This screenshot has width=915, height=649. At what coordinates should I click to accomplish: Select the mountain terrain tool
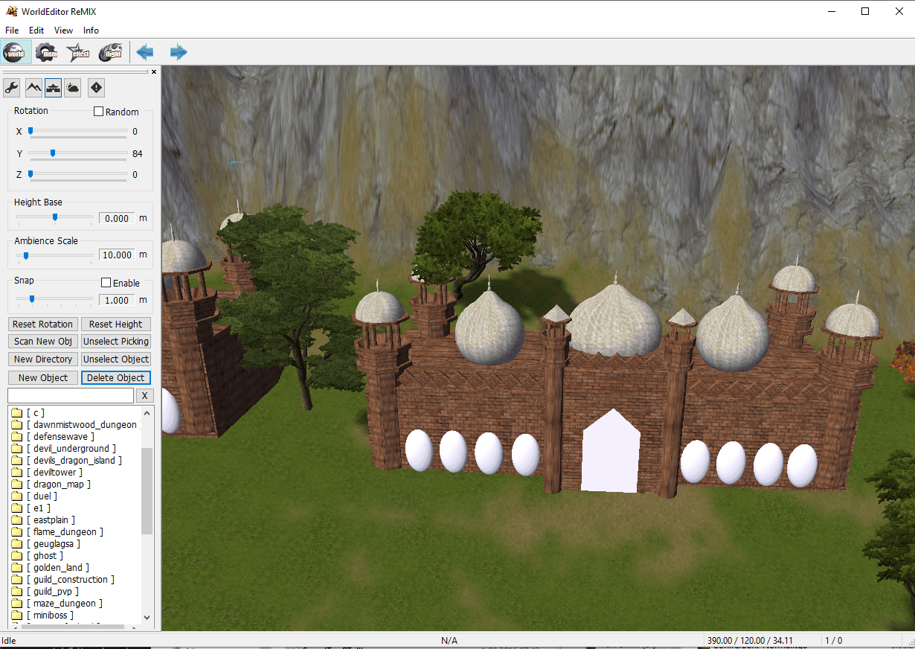pos(33,88)
